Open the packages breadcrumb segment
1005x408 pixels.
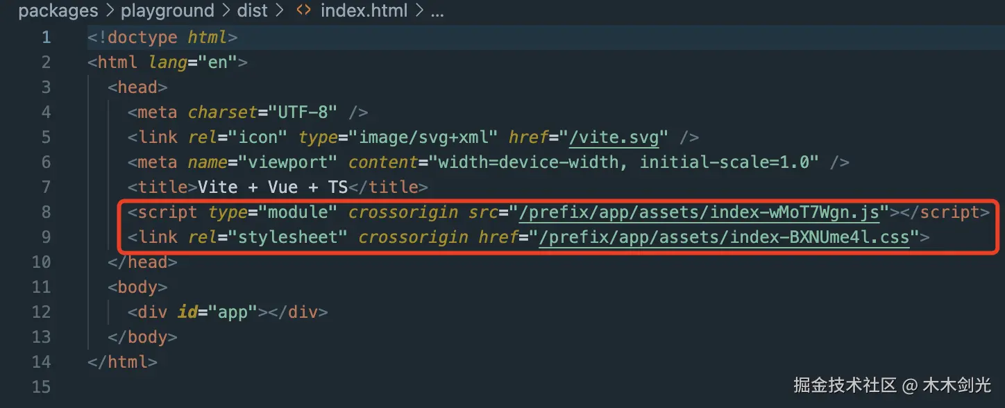58,11
